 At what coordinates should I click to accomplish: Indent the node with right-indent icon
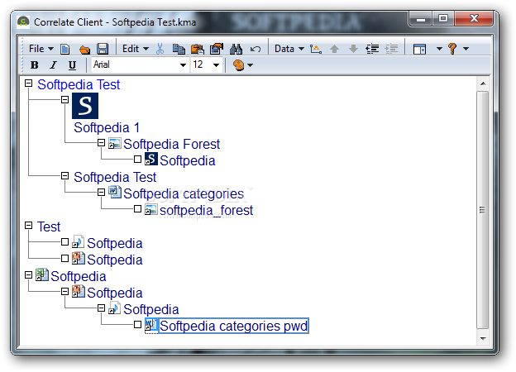pyautogui.click(x=391, y=49)
